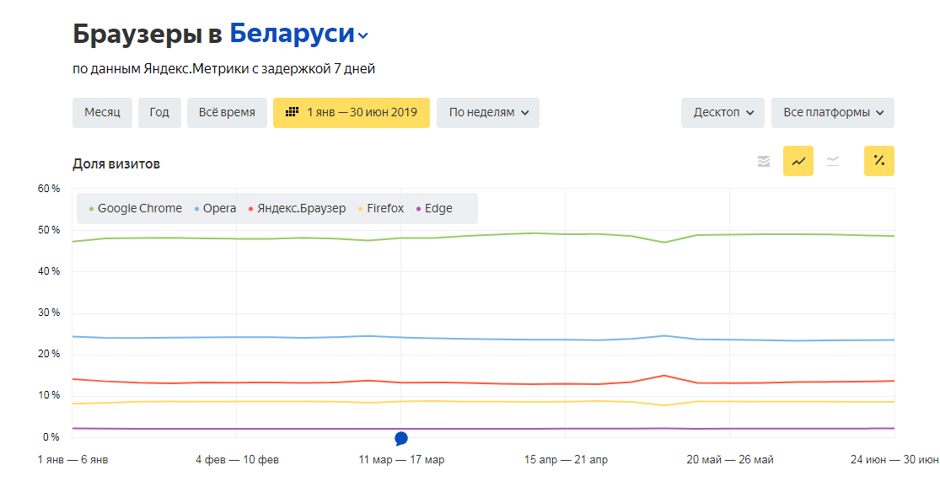This screenshot has width=940, height=492.
Task: Switch to stacked area chart view
Action: 764,161
